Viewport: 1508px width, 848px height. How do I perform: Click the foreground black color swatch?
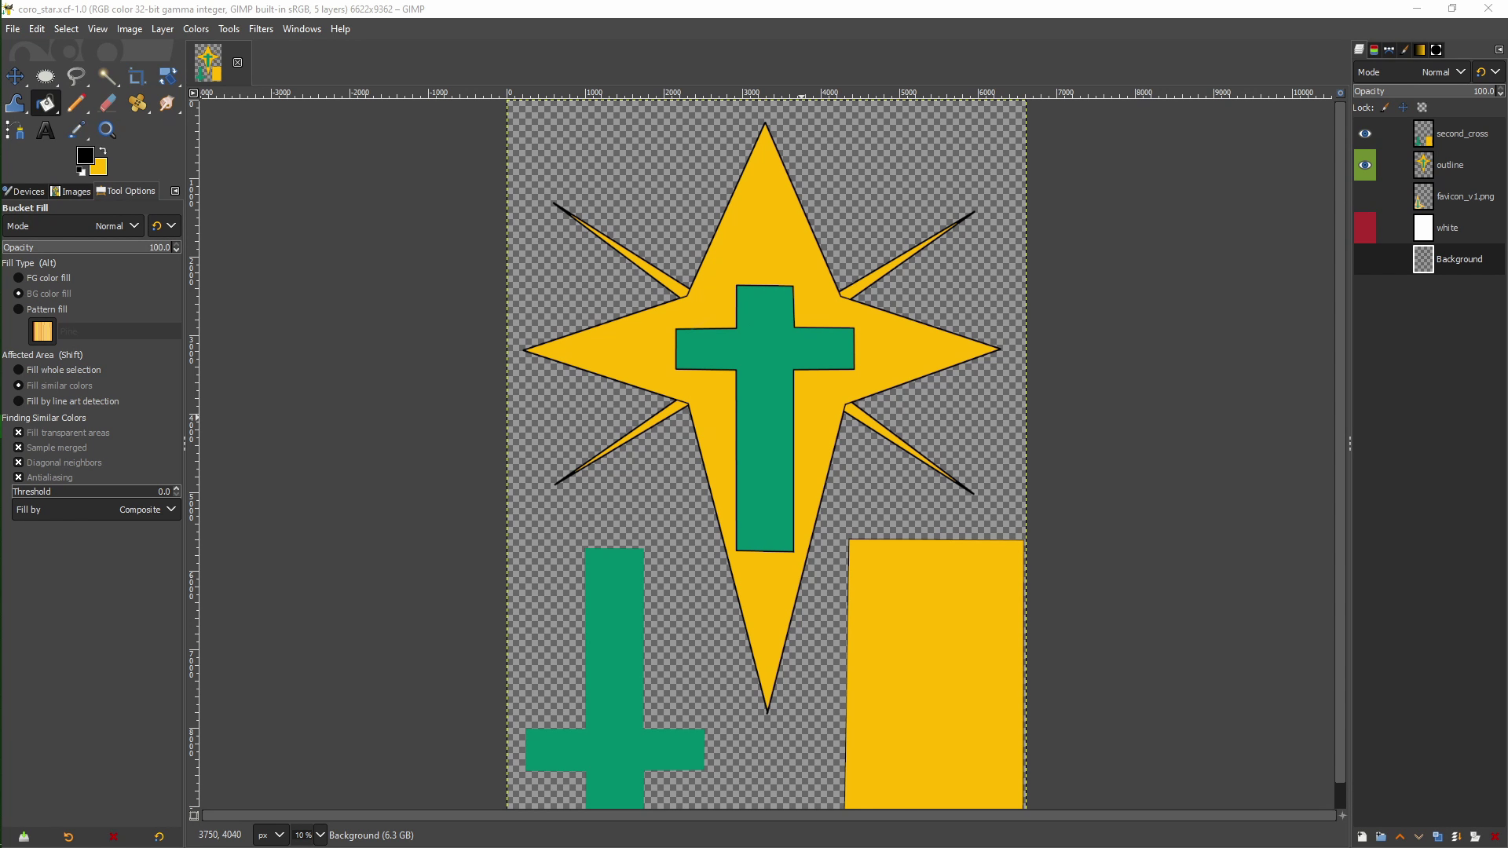pos(84,154)
